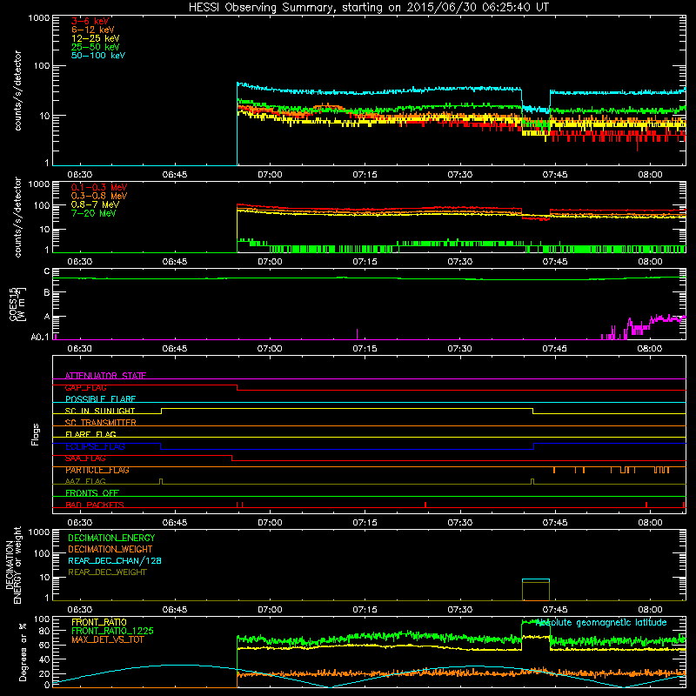Screen dimensions: 696x696
Task: Click the ATTENUATOR_STATE flag label
Action: (105, 376)
